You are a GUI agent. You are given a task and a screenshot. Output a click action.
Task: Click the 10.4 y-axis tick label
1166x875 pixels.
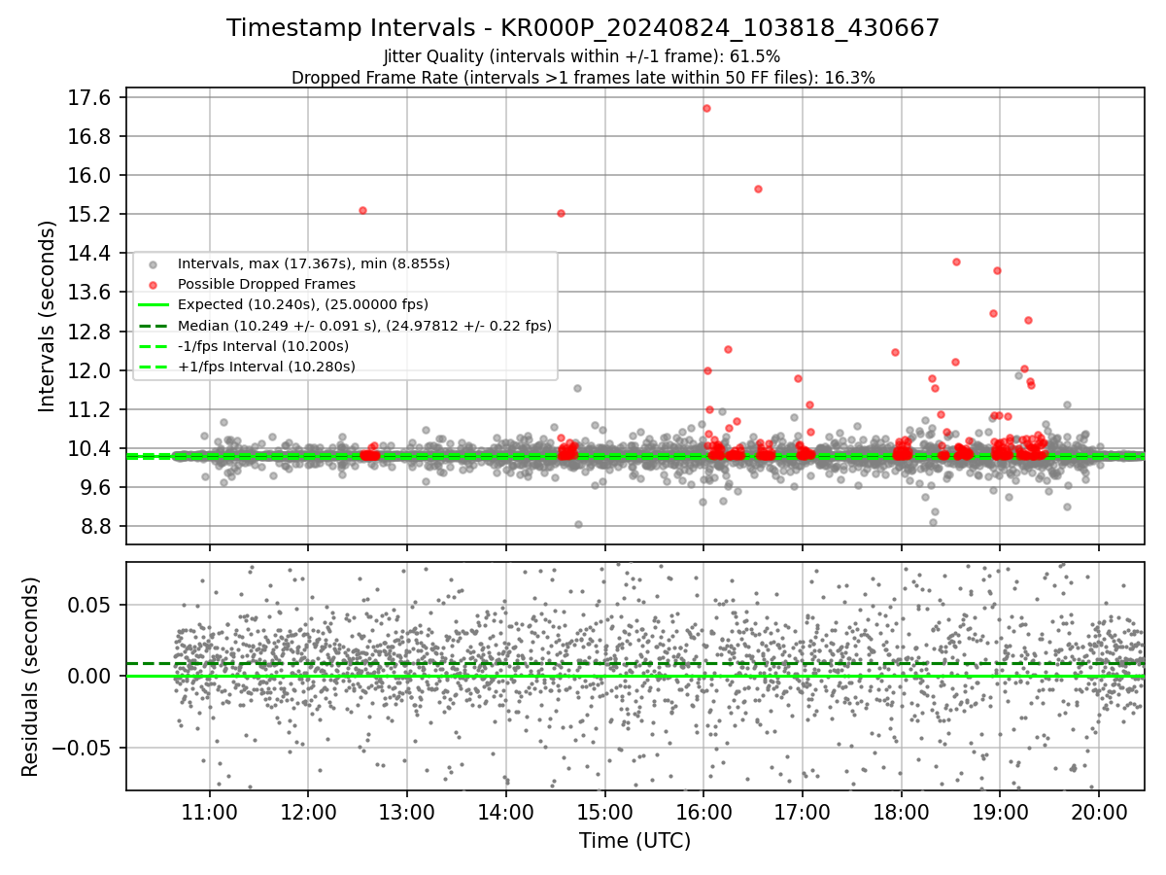[91, 448]
